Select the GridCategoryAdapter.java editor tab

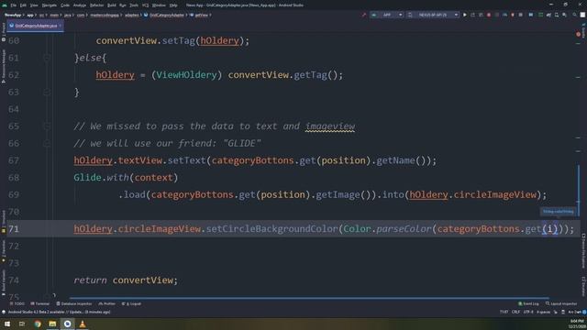tap(36, 26)
